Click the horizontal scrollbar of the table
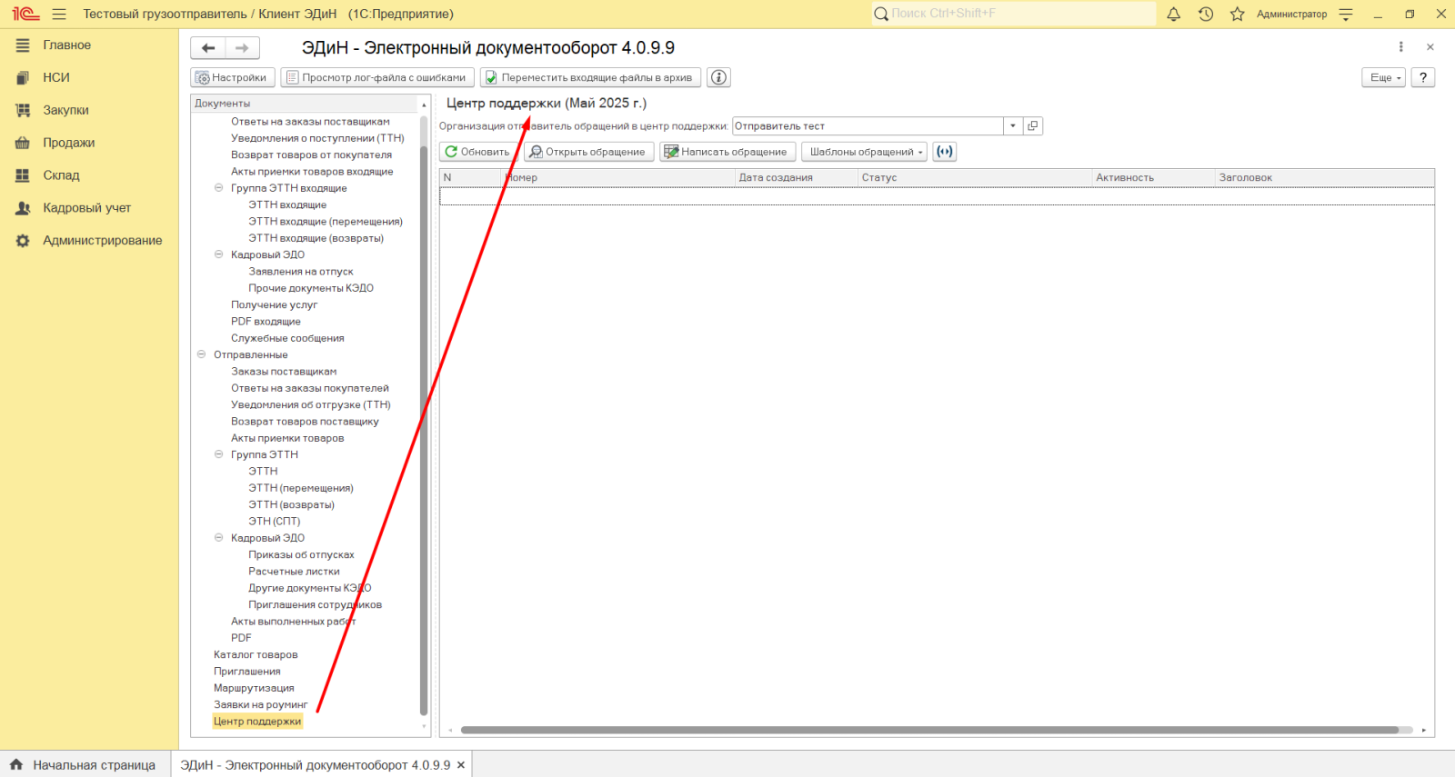Image resolution: width=1455 pixels, height=777 pixels. click(x=929, y=730)
